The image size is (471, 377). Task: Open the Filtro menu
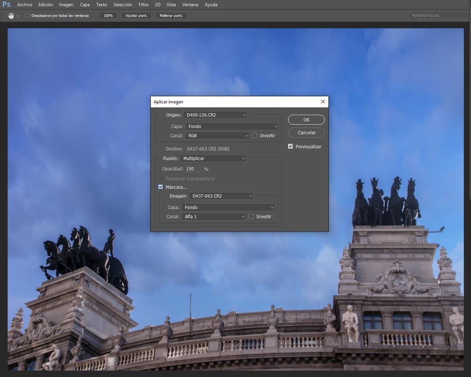[x=144, y=5]
